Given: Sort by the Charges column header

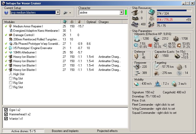Looking at the screenshot, I should click(x=110, y=22).
